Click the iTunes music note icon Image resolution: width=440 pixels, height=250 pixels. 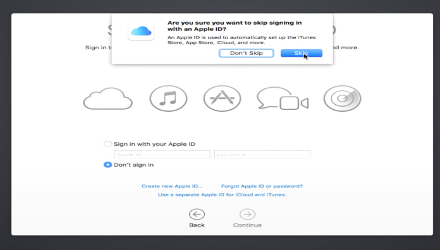click(168, 98)
